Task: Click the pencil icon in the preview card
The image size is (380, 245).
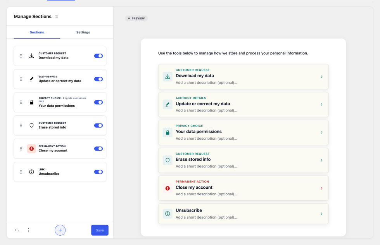Action: 168,104
